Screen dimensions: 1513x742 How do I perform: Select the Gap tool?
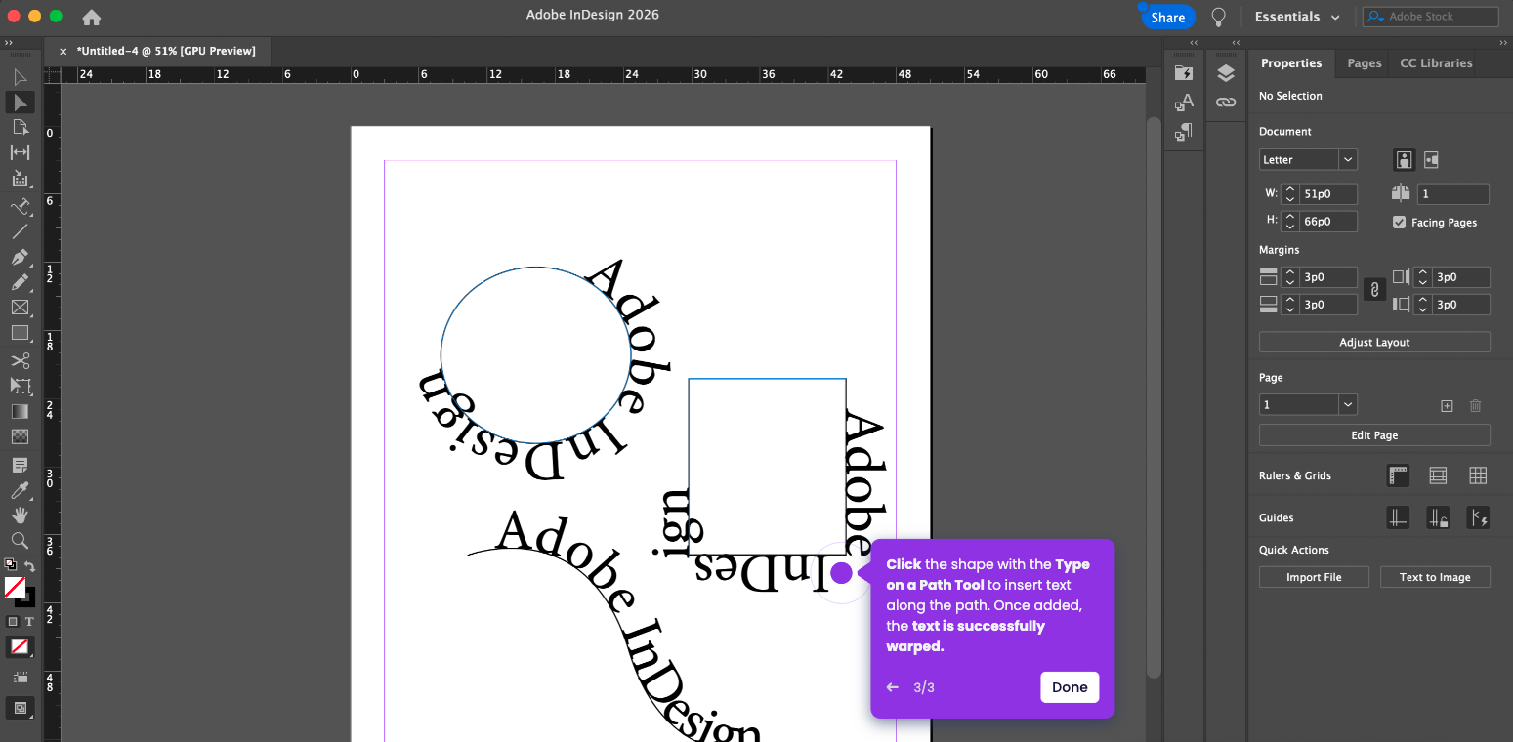(x=20, y=152)
